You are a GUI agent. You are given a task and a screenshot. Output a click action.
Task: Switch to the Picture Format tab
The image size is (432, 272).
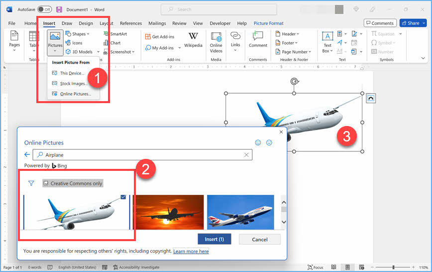268,23
